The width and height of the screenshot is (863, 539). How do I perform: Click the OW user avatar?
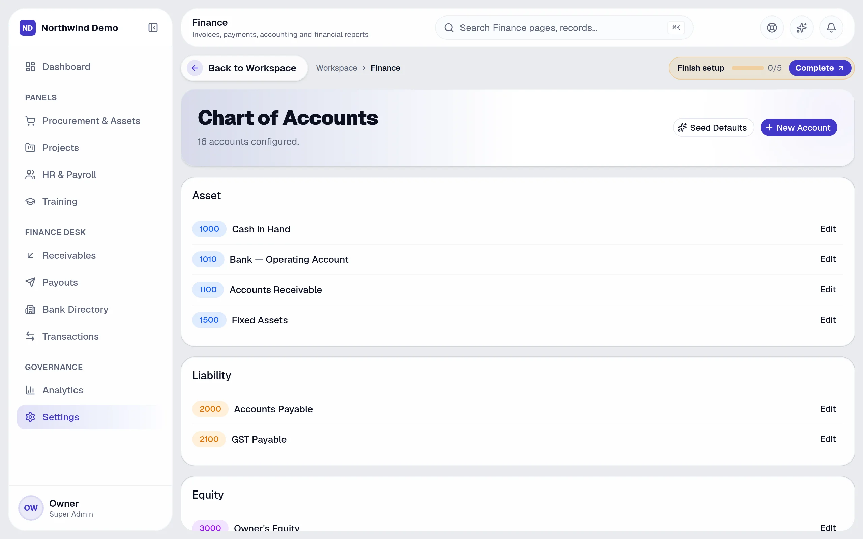click(x=31, y=508)
